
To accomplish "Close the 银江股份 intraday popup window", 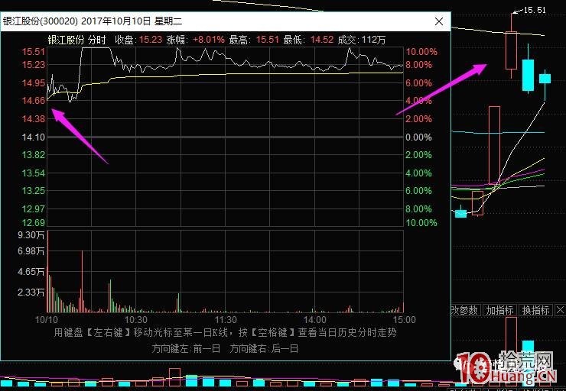I will (x=439, y=21).
